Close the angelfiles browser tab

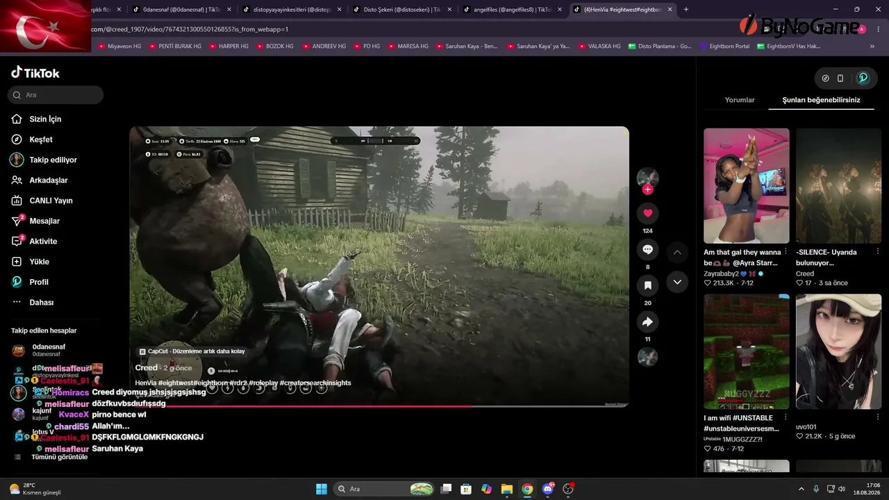(x=560, y=10)
